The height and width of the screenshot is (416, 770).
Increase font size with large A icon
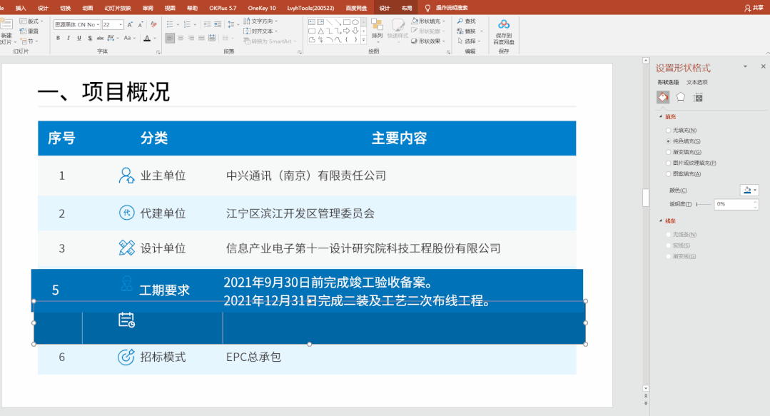tap(130, 24)
